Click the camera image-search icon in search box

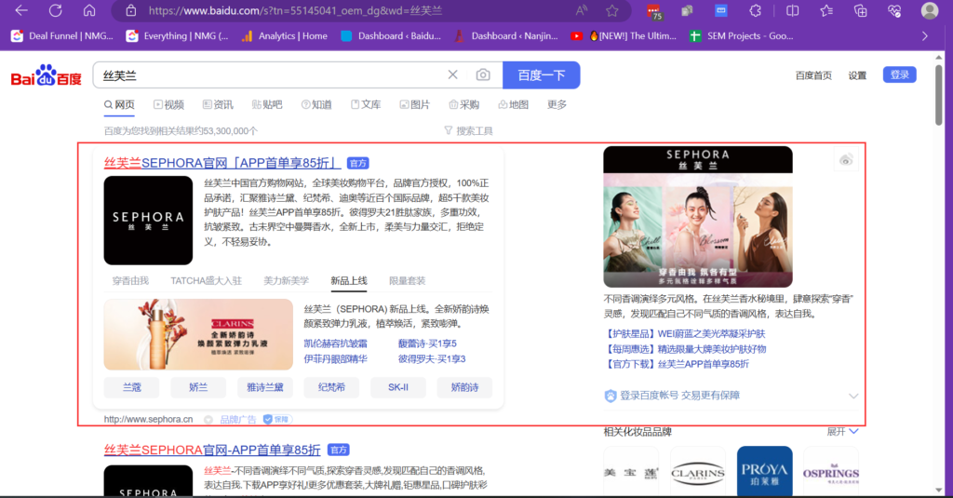483,75
